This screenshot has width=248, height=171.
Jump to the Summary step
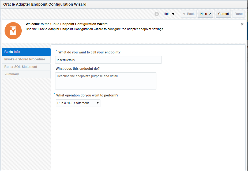click(x=26, y=74)
